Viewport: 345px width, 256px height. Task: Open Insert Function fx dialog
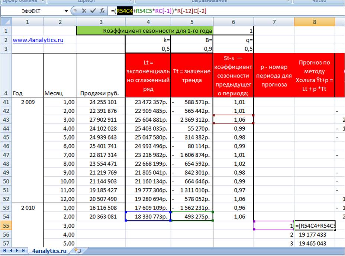(102, 11)
